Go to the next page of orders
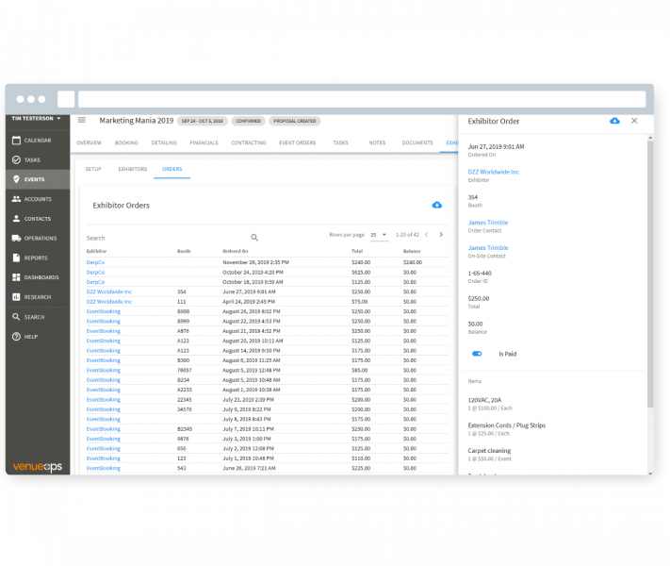The height and width of the screenshot is (566, 670). coord(440,234)
